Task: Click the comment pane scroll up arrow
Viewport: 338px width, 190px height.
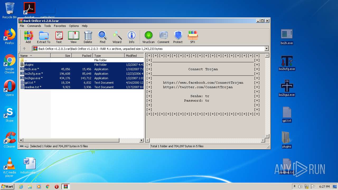Action: coord(267,55)
